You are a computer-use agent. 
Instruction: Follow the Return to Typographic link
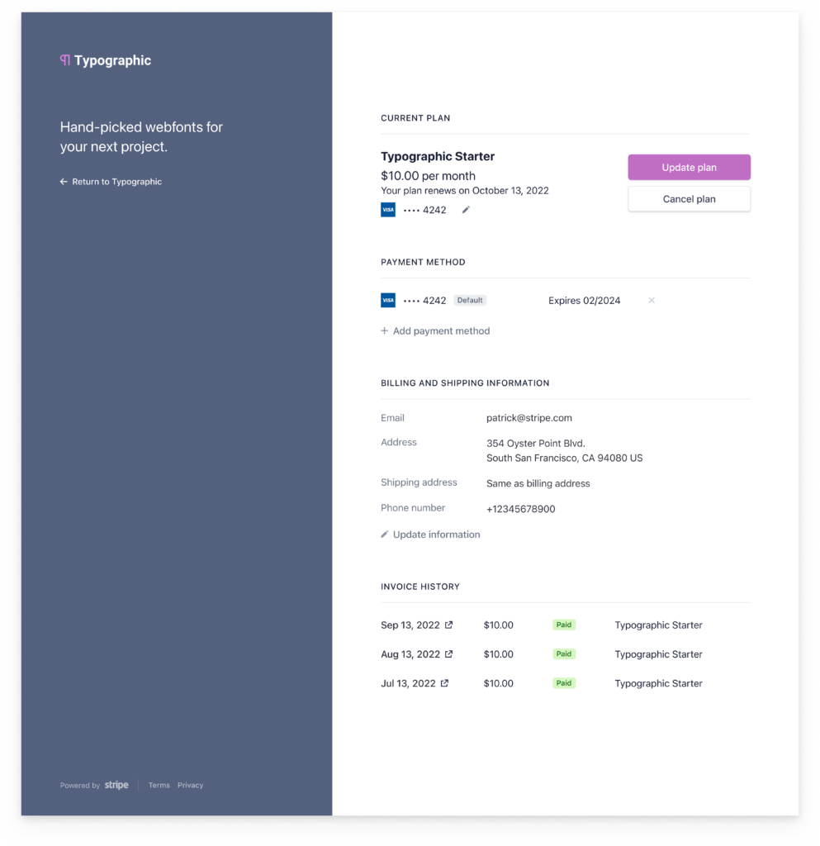click(111, 182)
